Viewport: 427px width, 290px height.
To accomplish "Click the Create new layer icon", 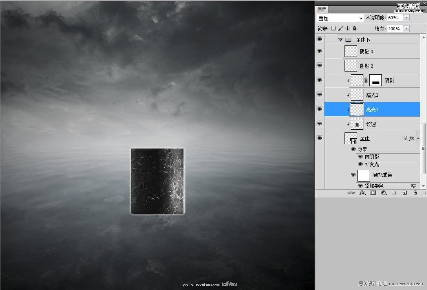I will (x=405, y=193).
